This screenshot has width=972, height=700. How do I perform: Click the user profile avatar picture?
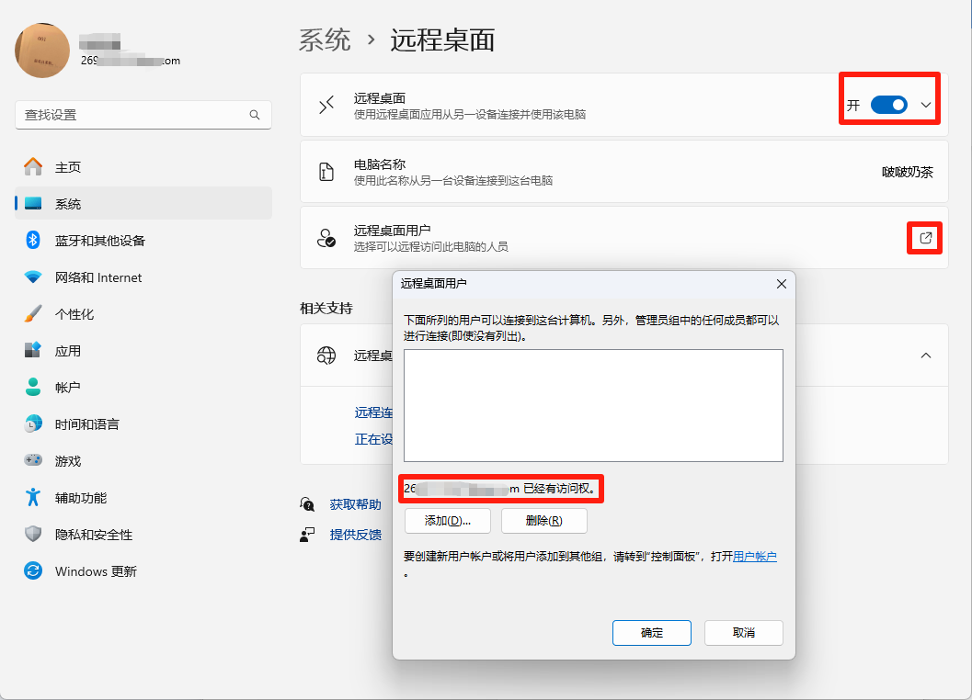pyautogui.click(x=42, y=51)
